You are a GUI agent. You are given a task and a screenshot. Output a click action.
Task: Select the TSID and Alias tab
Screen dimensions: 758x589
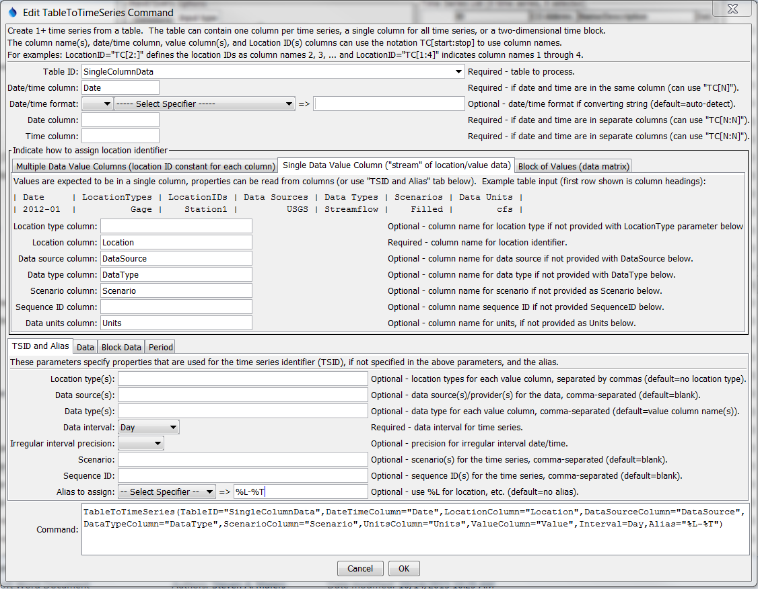(x=40, y=346)
